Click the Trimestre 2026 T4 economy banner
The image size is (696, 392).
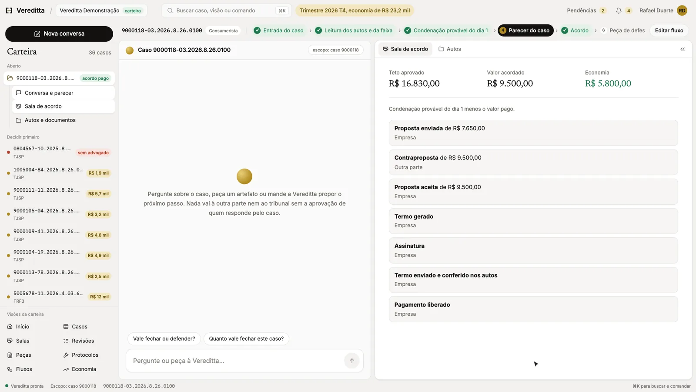click(x=355, y=10)
